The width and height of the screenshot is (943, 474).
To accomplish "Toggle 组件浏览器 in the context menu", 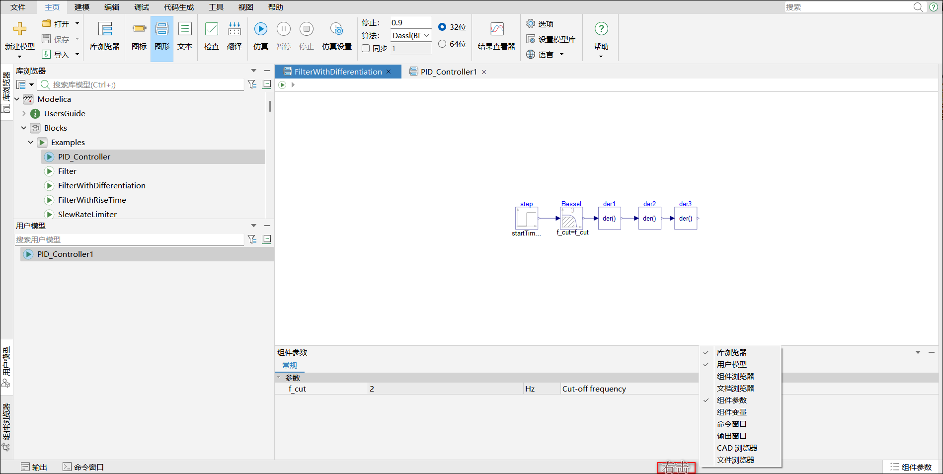I will point(735,376).
